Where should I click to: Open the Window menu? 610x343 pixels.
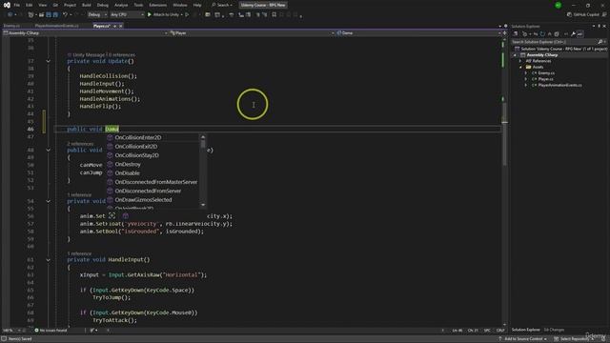pyautogui.click(x=180, y=5)
